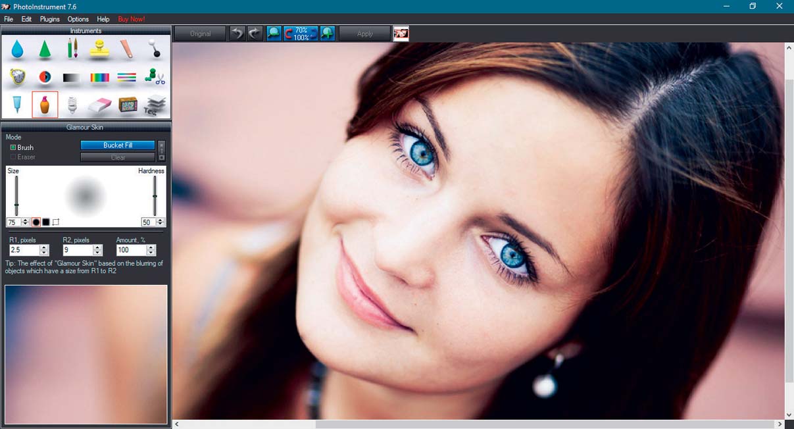Choose the television Denoise tool
The image size is (794, 429).
coord(127,105)
